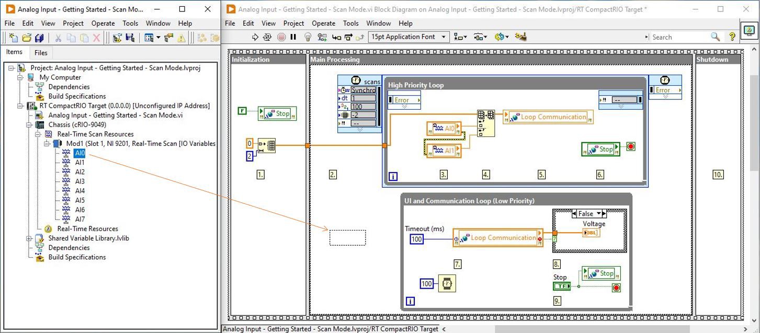Open the Search magnifier icon on the toolbar

point(715,37)
